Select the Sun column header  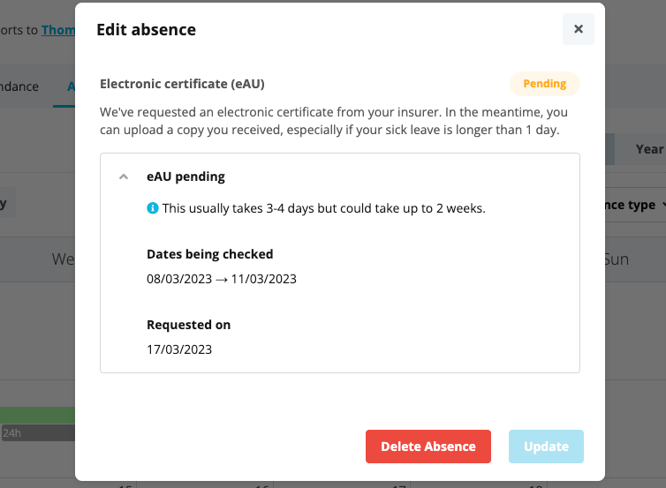tap(616, 259)
